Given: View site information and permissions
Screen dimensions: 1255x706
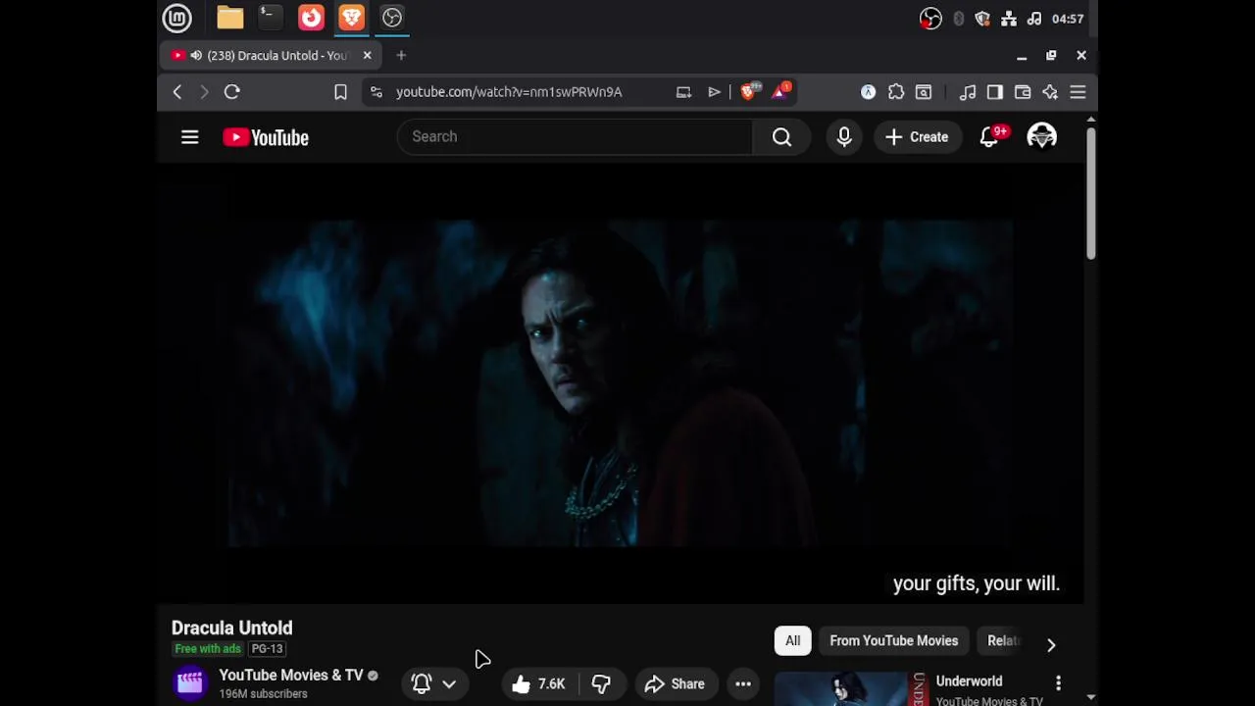Looking at the screenshot, I should tap(376, 92).
